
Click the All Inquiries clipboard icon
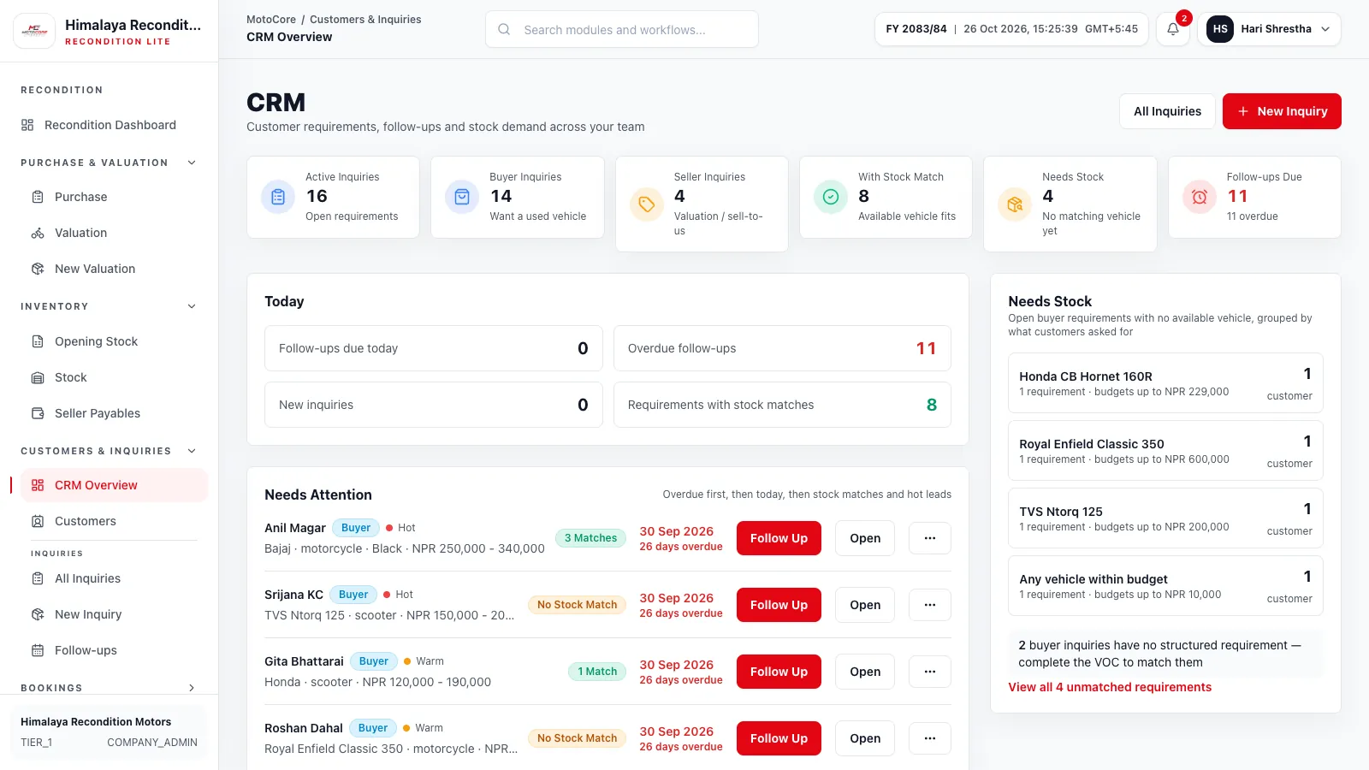[x=38, y=578]
